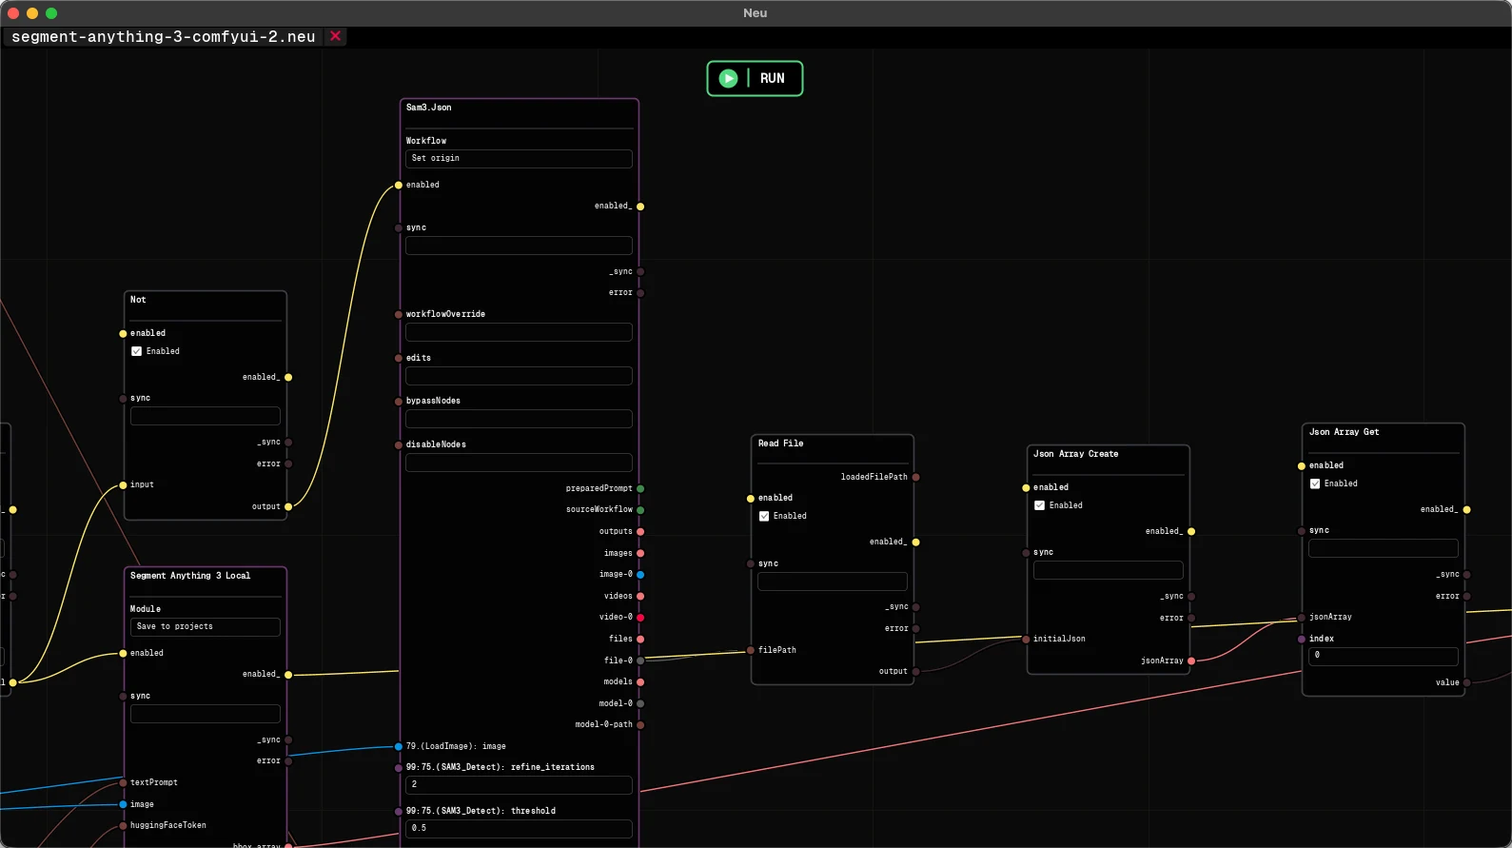Click the Not node input port
Image resolution: width=1512 pixels, height=848 pixels.
[123, 485]
